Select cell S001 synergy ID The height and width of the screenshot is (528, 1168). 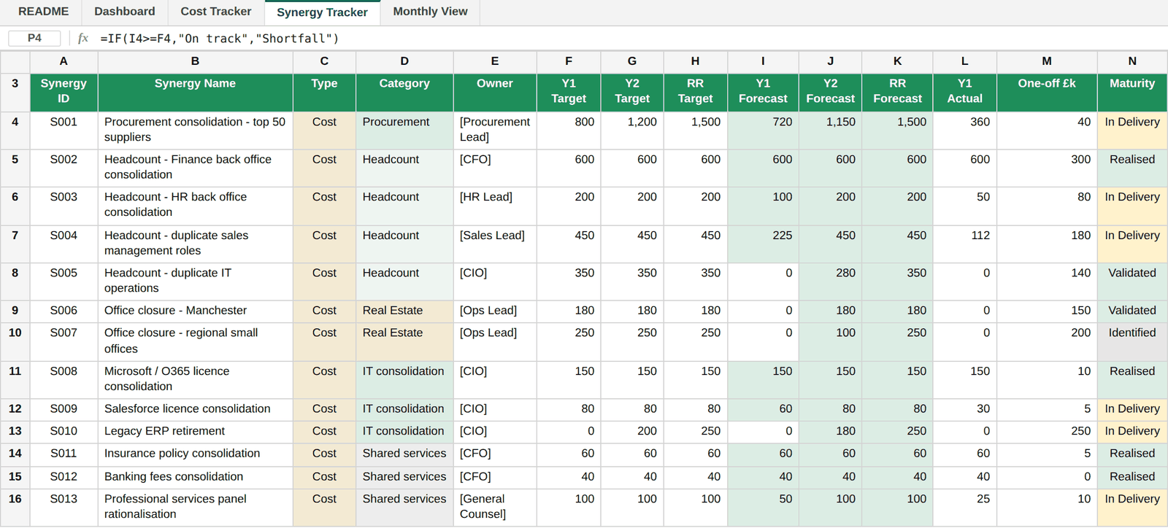click(64, 131)
